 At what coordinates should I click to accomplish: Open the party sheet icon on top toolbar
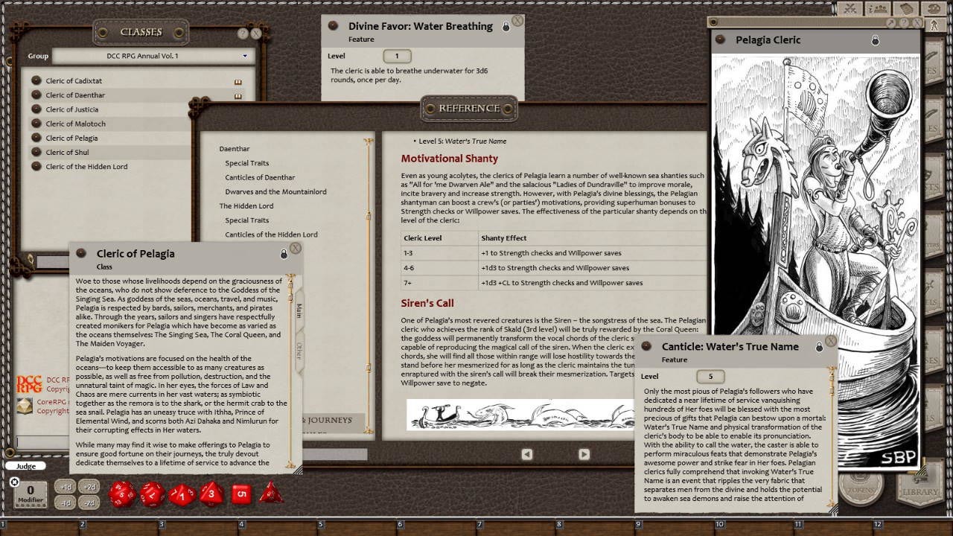pyautogui.click(x=877, y=9)
